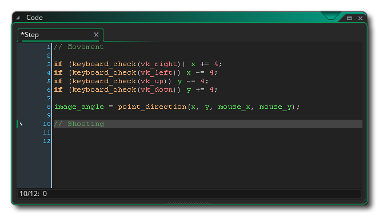The width and height of the screenshot is (379, 216).
Task: Click the Code window title text
Action: pos(34,18)
